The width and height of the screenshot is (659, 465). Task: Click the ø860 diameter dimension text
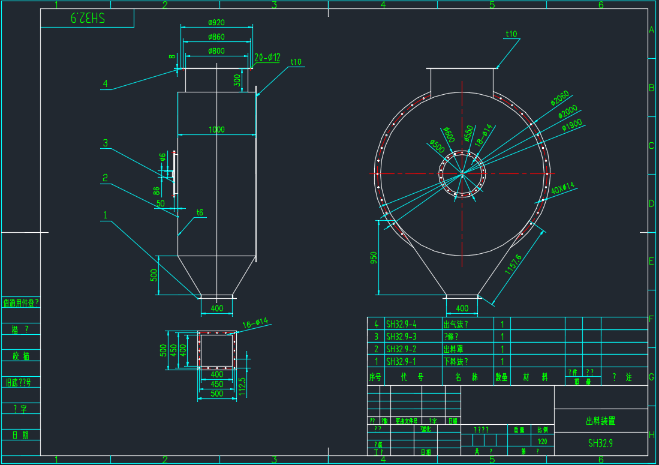pos(216,37)
